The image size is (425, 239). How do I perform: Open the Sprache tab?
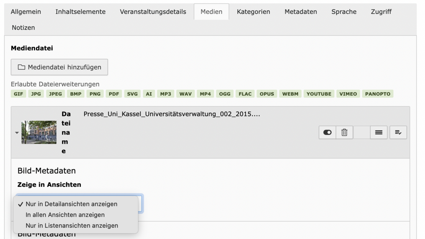point(344,12)
